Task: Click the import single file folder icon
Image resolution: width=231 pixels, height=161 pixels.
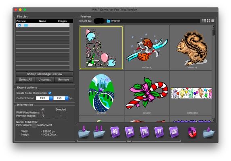Action: pos(84,132)
